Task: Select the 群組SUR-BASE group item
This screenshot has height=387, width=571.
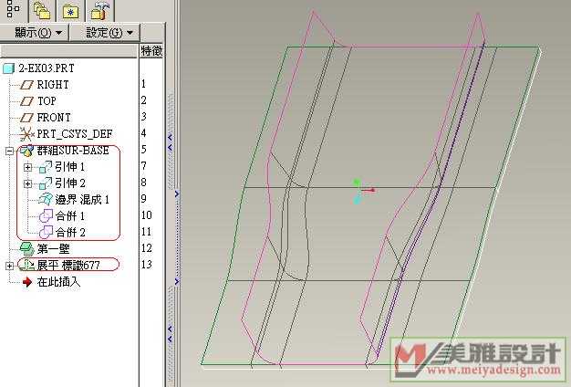Action: point(73,151)
